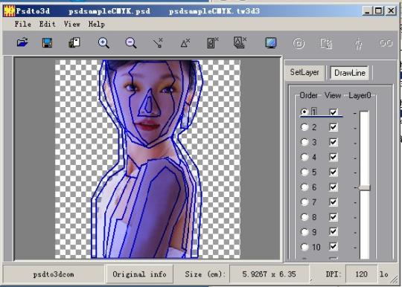This screenshot has height=287, width=402.
Task: Click the window resize grip corner
Action: pyautogui.click(x=394, y=280)
